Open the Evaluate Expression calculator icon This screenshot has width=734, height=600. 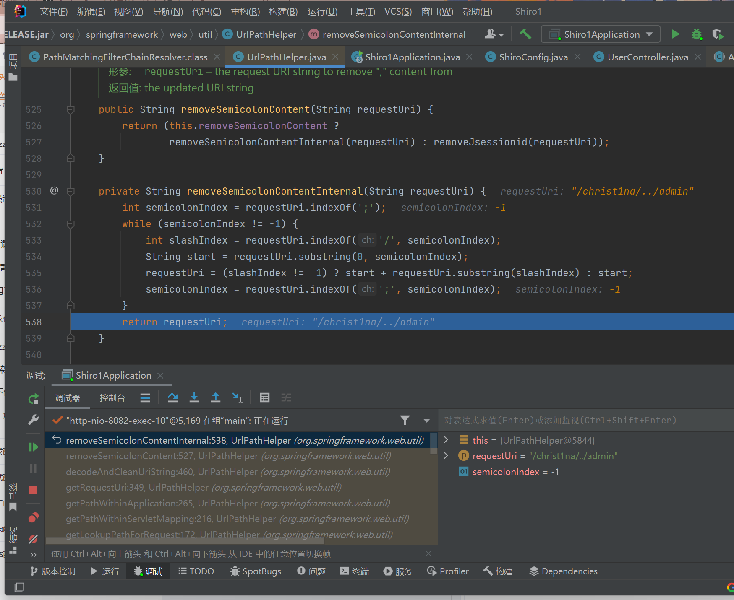[264, 397]
